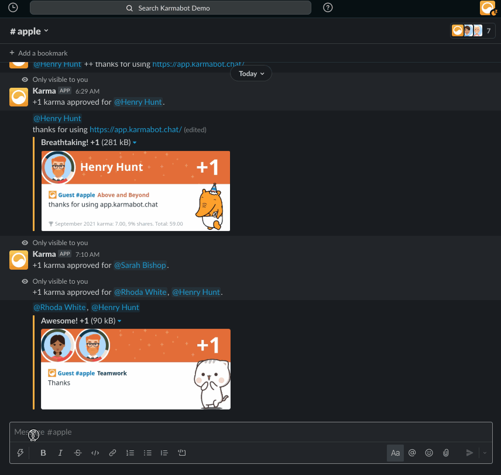Click the APP badge beside Karma at 7:10 AM
Screen dimensions: 501x475
coord(65,254)
